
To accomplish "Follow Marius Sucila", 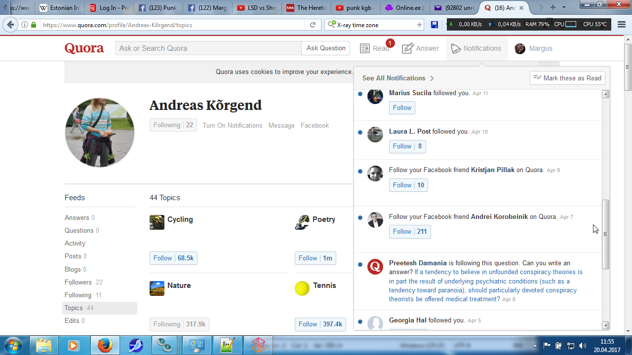I will click(x=402, y=108).
